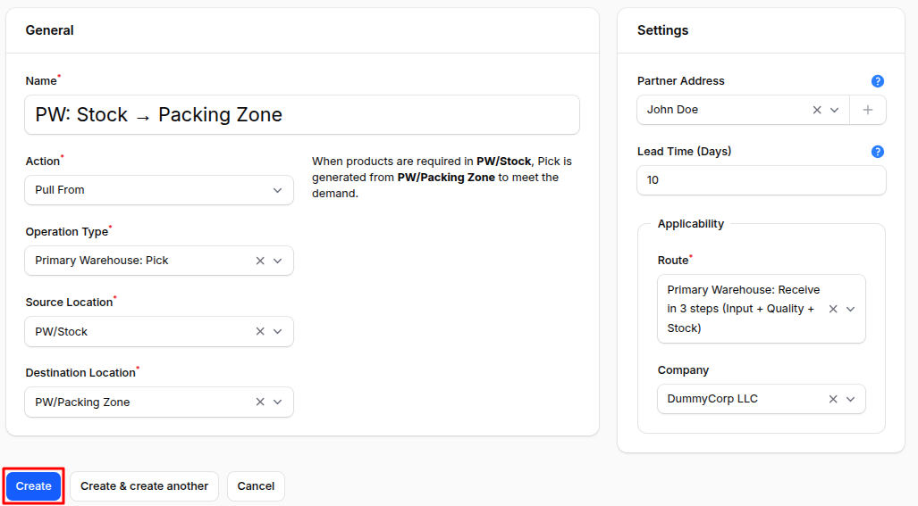Image resolution: width=918 pixels, height=506 pixels.
Task: Show help tooltip for Lead Time (Days)
Action: click(x=878, y=152)
